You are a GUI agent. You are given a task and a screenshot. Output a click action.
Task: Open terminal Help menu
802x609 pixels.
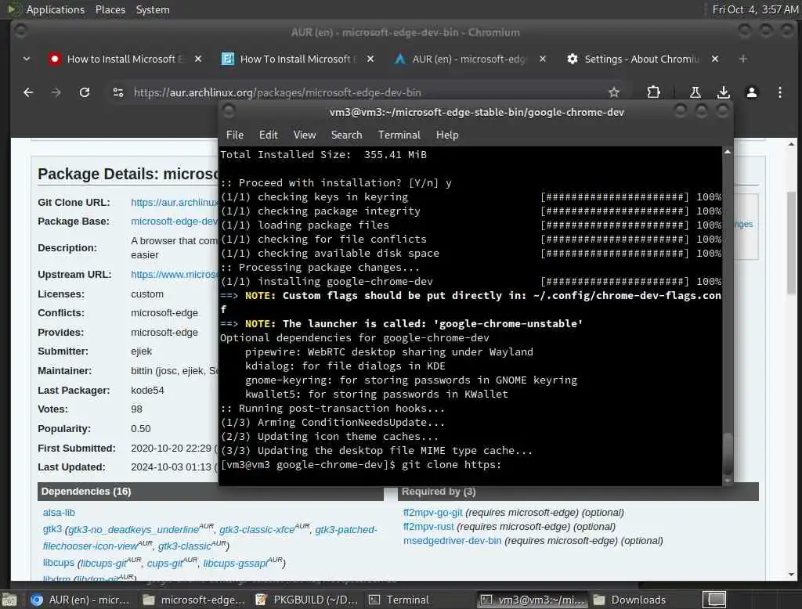click(447, 135)
